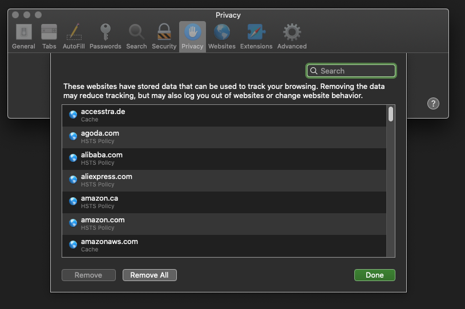Select the accesstra.de row

[x=224, y=116]
